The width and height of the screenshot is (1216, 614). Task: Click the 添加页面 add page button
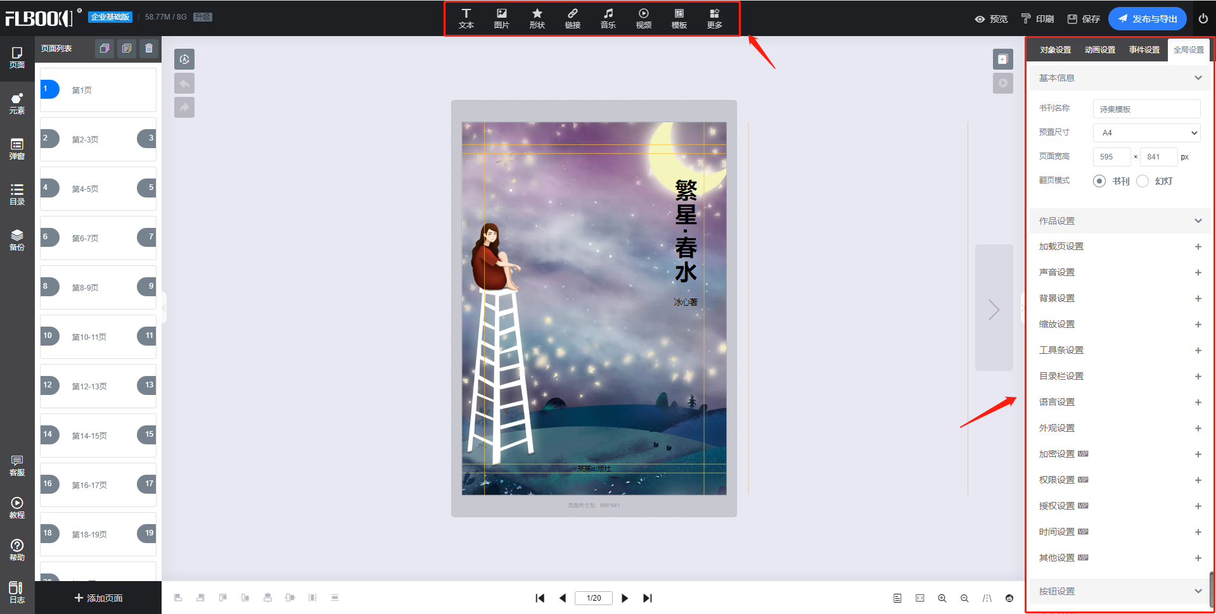98,598
